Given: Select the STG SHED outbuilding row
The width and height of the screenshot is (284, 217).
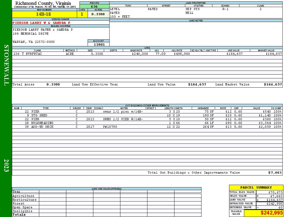Looking at the screenshot, I should point(147,115).
